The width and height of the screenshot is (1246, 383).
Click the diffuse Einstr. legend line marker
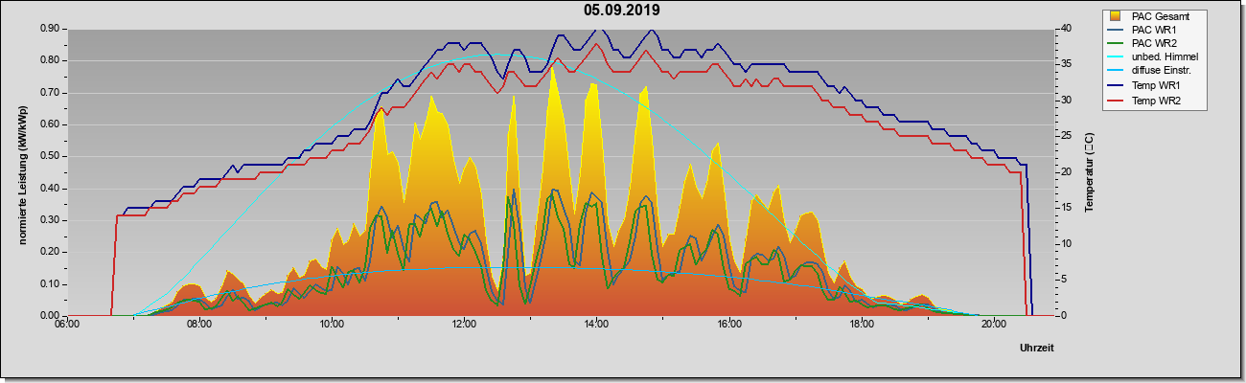click(1116, 70)
